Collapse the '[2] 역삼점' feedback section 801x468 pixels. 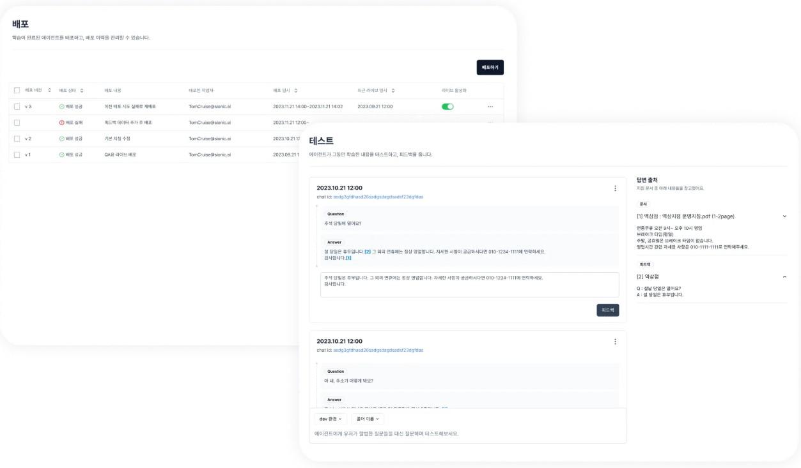(x=784, y=276)
